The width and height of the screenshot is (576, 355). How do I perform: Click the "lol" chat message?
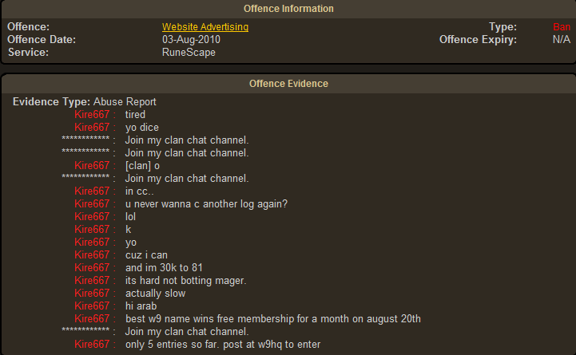[x=131, y=217]
